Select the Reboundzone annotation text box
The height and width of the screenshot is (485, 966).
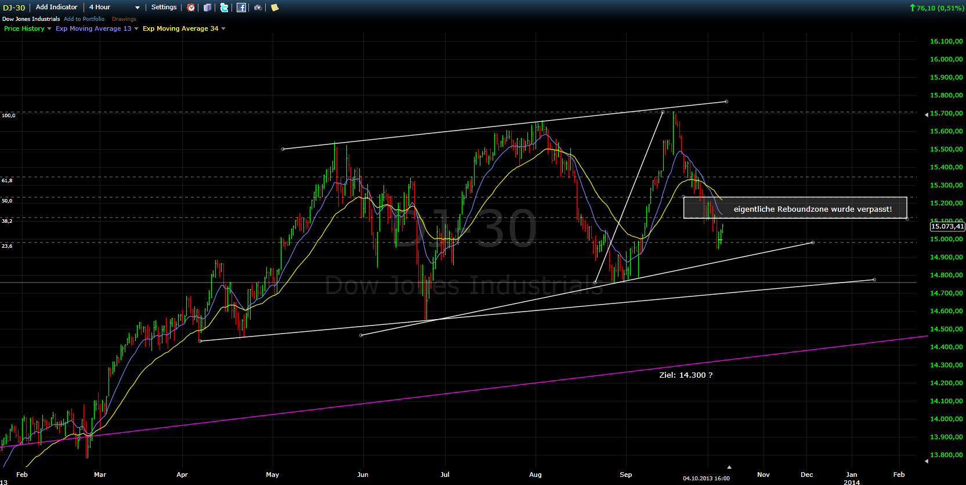tap(795, 208)
